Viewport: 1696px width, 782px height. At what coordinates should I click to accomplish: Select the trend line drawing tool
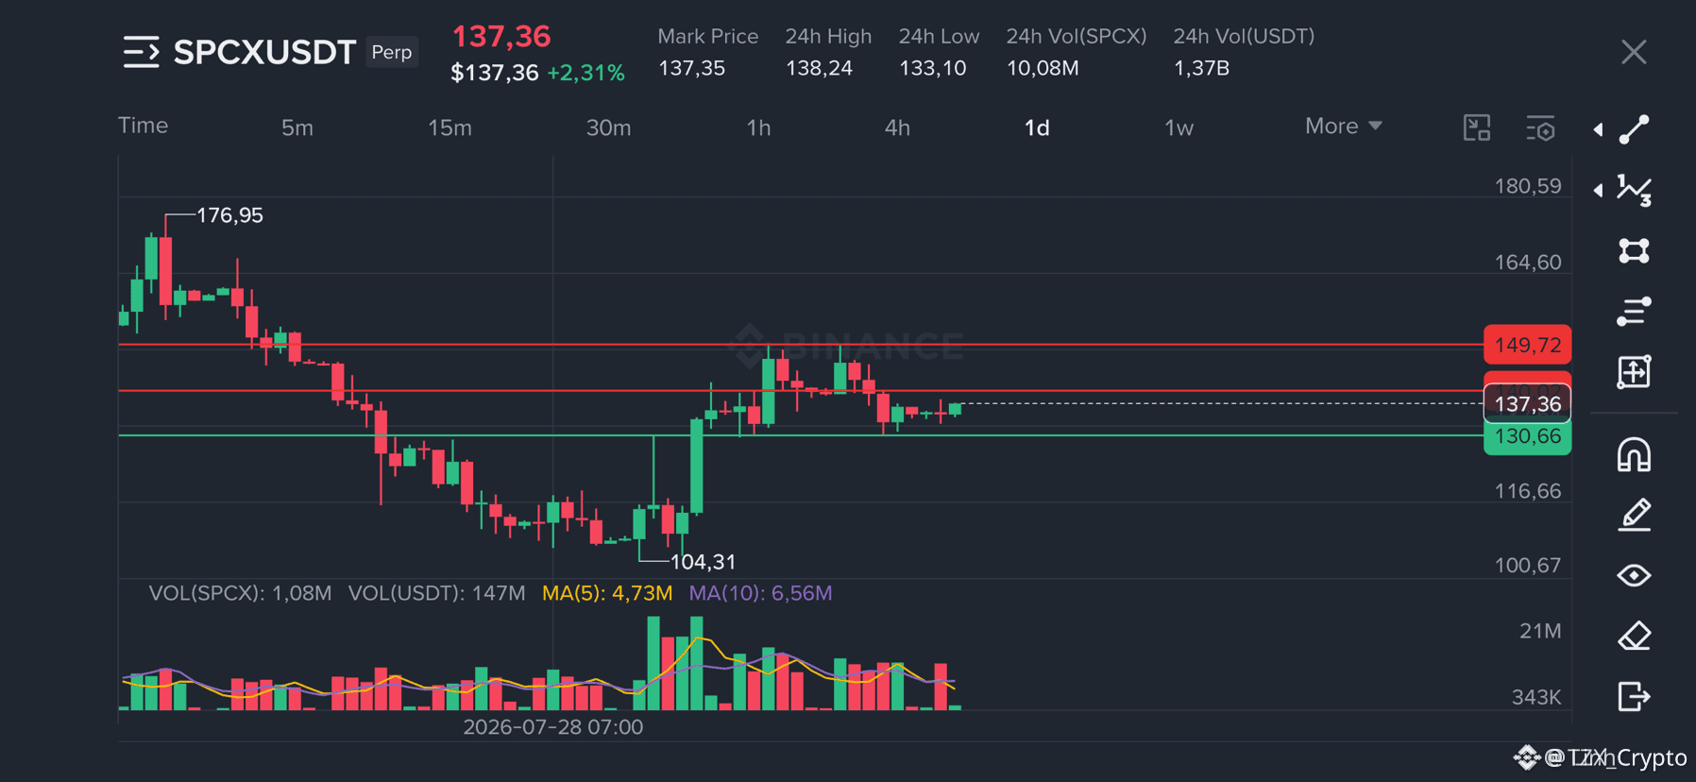pos(1635,129)
